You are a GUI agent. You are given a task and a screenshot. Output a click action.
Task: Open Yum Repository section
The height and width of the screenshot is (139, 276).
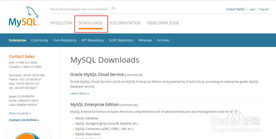65,40
